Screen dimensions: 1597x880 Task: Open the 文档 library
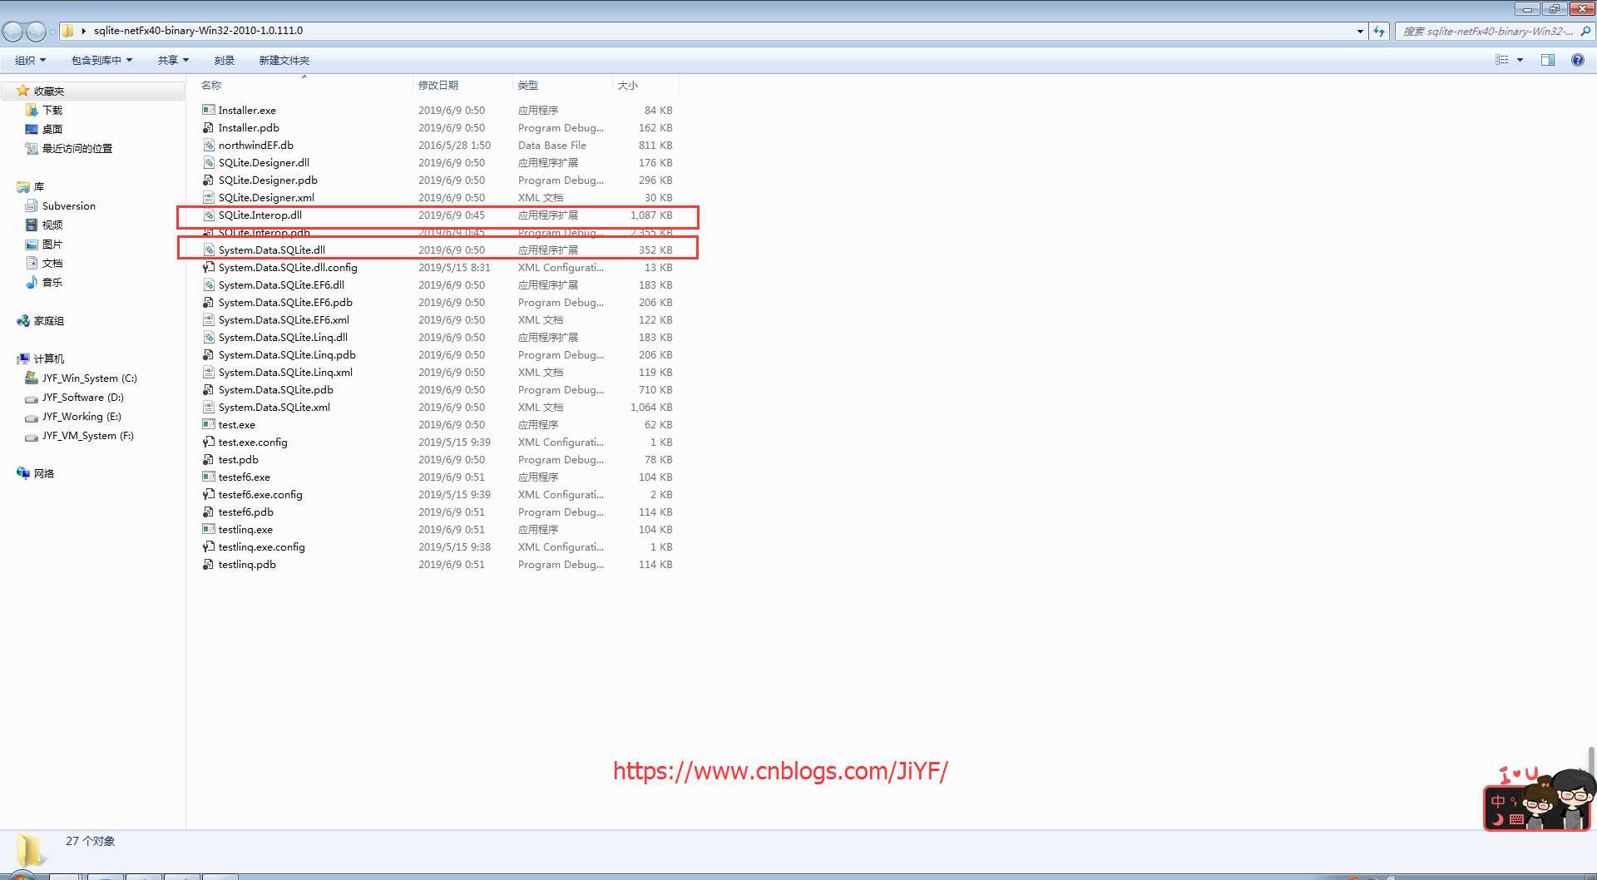point(52,263)
